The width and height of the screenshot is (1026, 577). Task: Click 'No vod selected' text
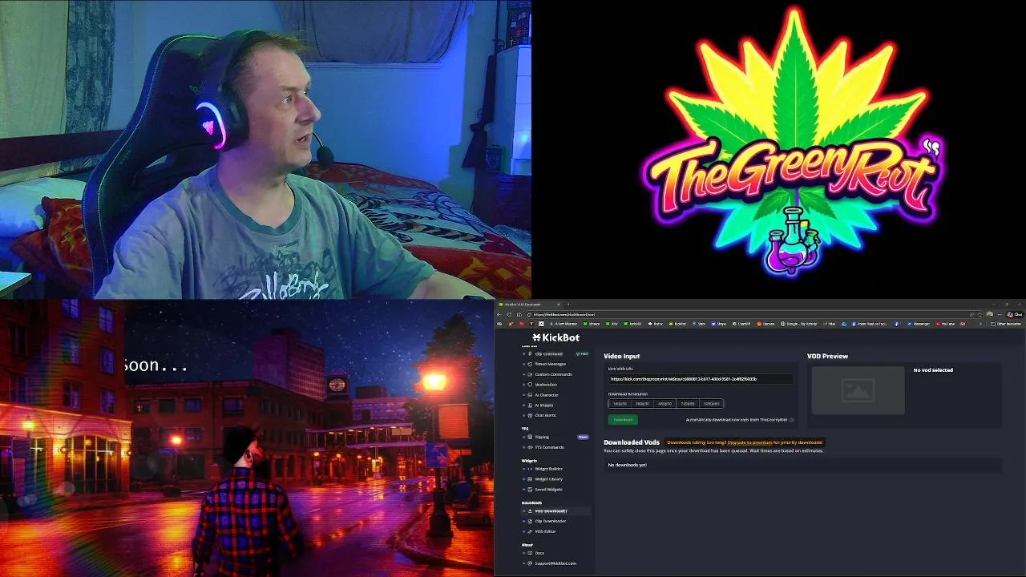933,370
